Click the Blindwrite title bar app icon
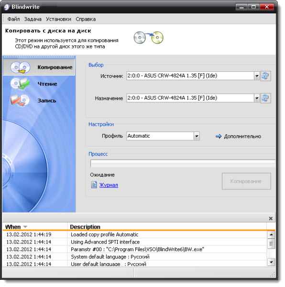Screen dimensions: 285x287 (x=7, y=7)
